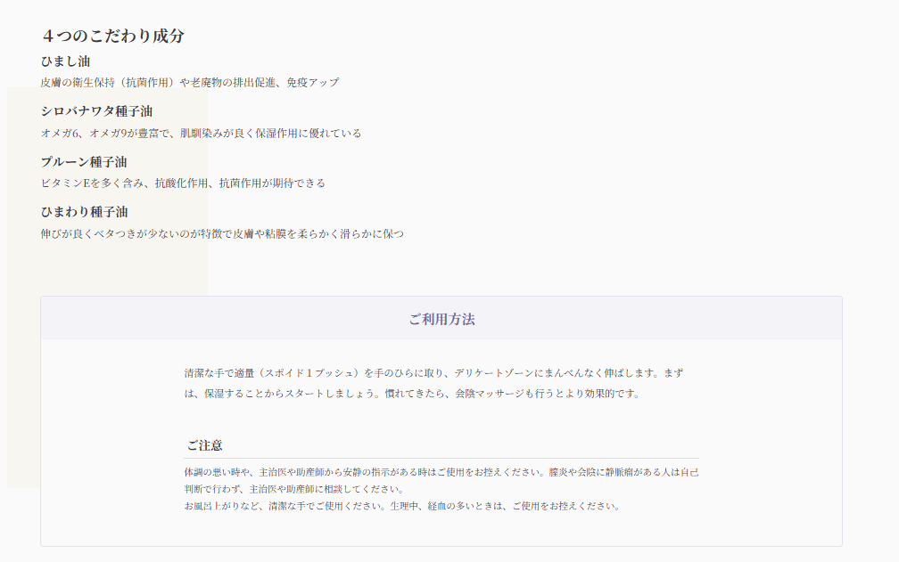Click the description starting with 伸びが良く
Image resolution: width=899 pixels, height=562 pixels.
click(222, 234)
